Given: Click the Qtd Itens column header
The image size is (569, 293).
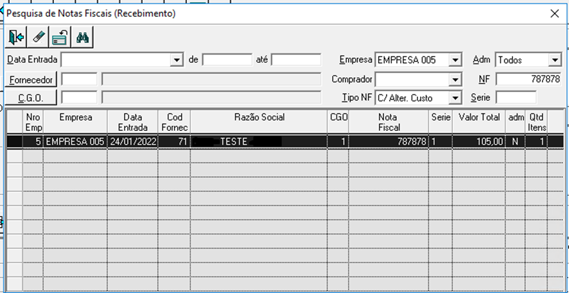Looking at the screenshot, I should [x=536, y=122].
